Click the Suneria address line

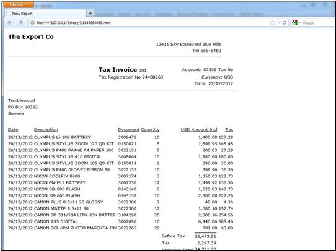coord(16,113)
